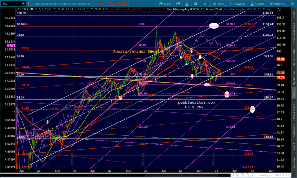Viewport: 297px width, 178px height.
Task: Open the list menu icon at top right
Action: coord(292,4)
